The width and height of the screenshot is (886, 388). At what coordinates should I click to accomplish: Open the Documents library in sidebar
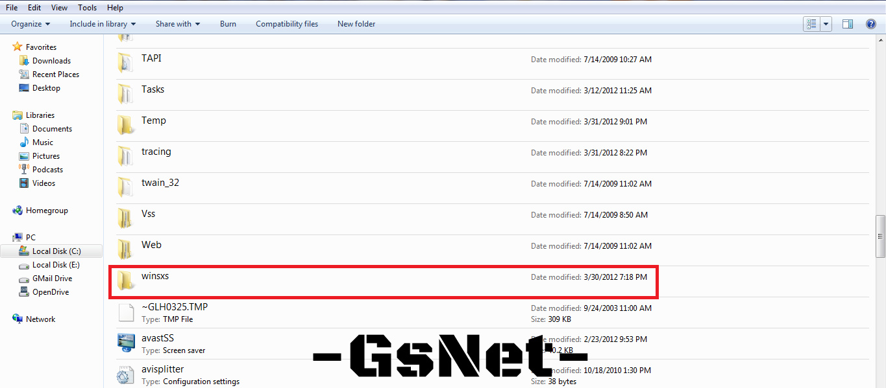pyautogui.click(x=52, y=128)
